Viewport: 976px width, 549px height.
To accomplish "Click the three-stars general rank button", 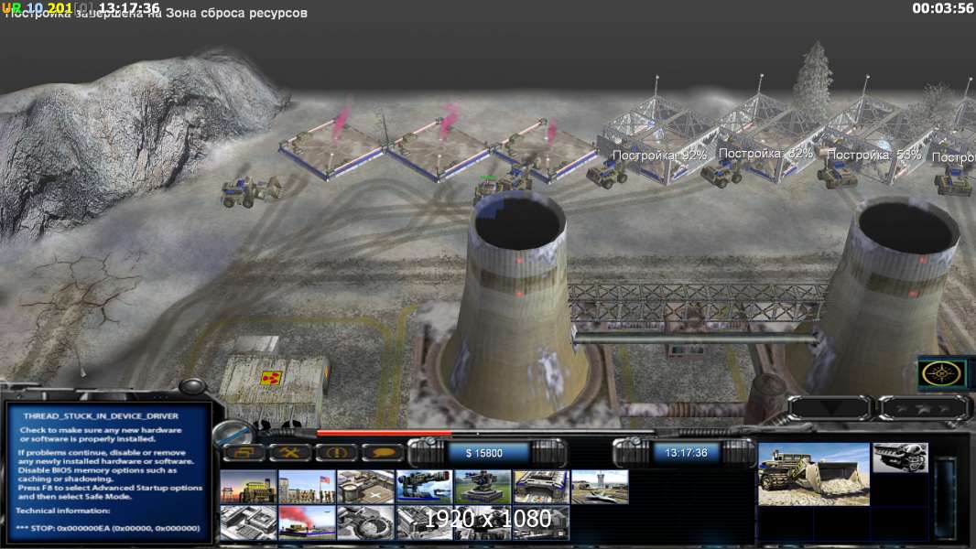I will point(924,408).
